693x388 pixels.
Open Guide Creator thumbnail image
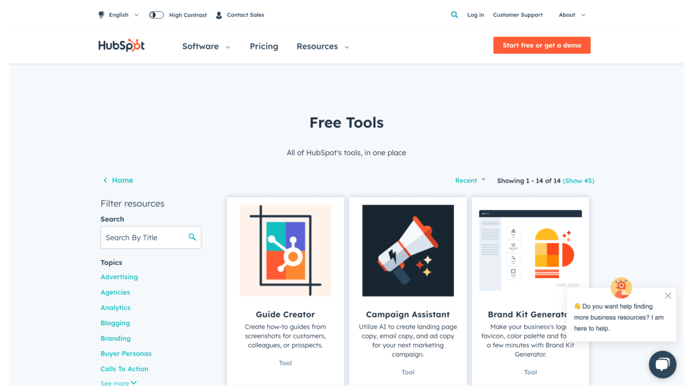coord(285,250)
